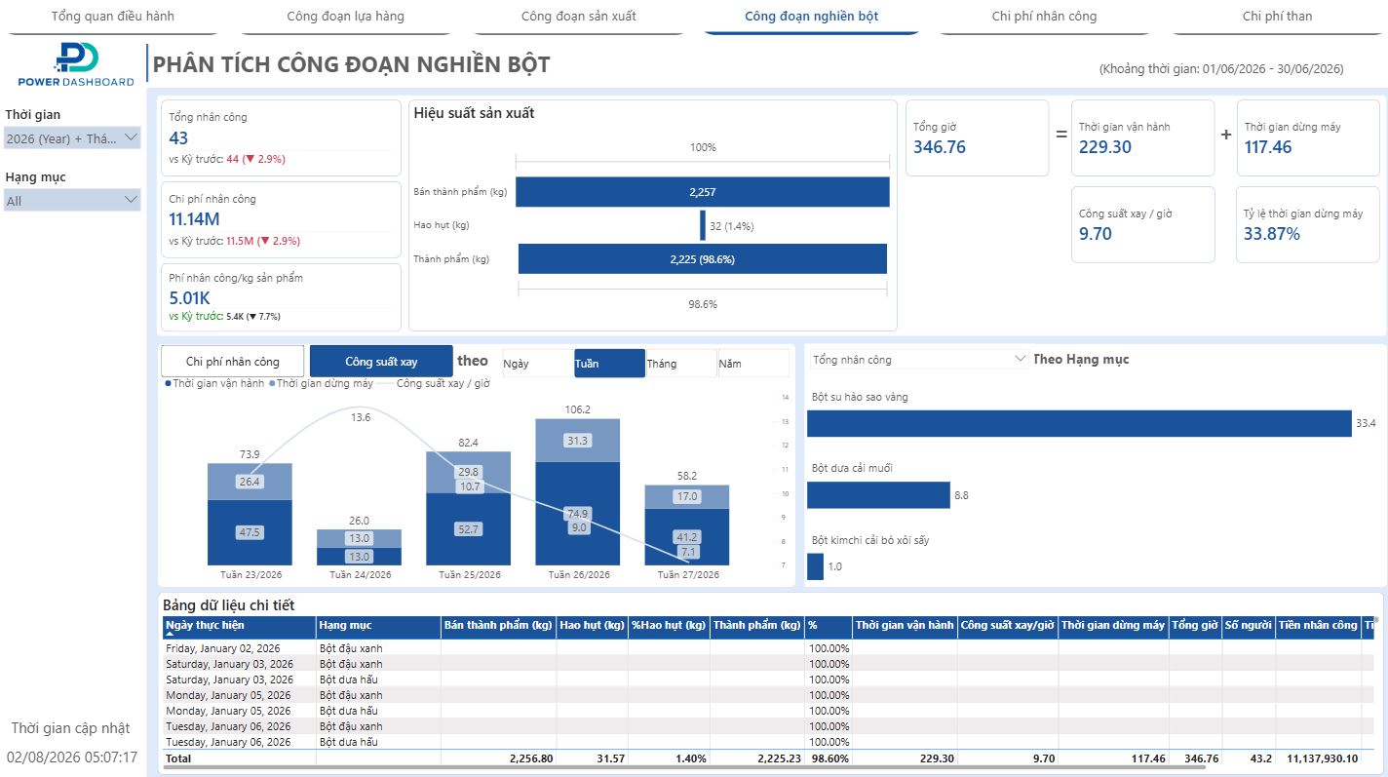Image resolution: width=1388 pixels, height=777 pixels.
Task: Click the Tuần 26/2026 stacked column
Action: (577, 492)
